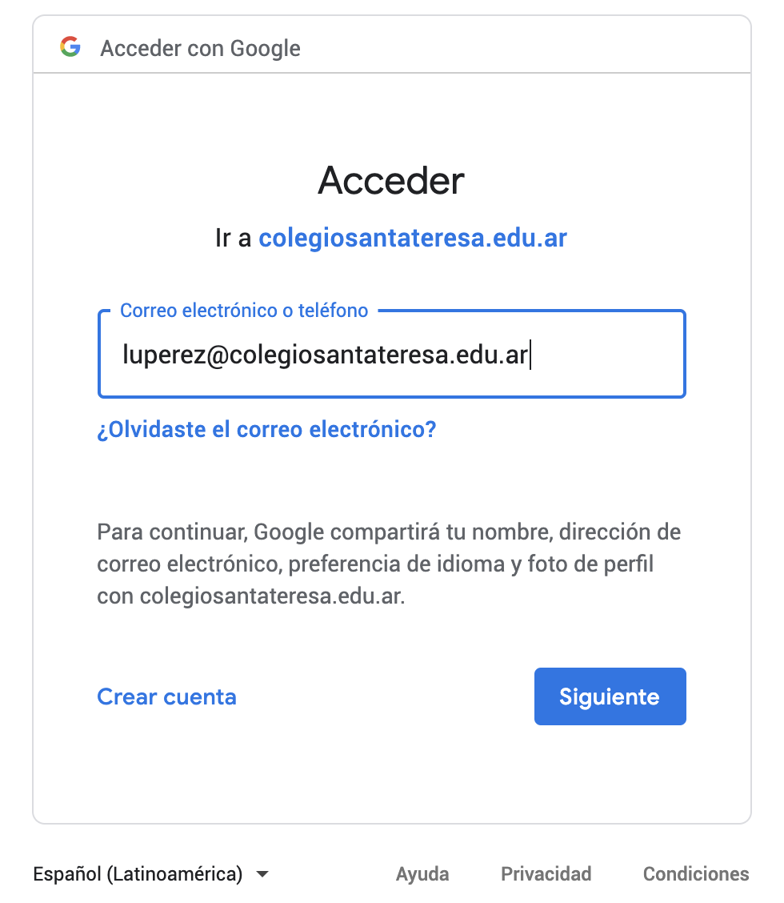
Task: Open the "Privacidad" footer link
Action: pyautogui.click(x=546, y=874)
